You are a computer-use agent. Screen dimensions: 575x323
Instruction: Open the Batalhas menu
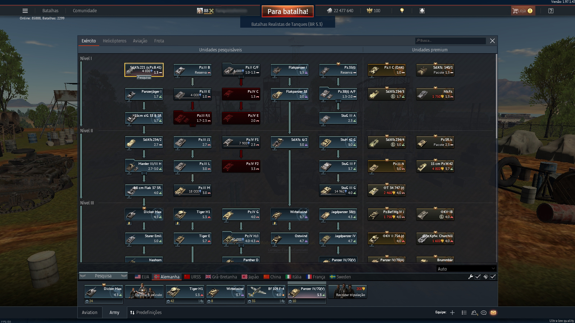click(50, 11)
